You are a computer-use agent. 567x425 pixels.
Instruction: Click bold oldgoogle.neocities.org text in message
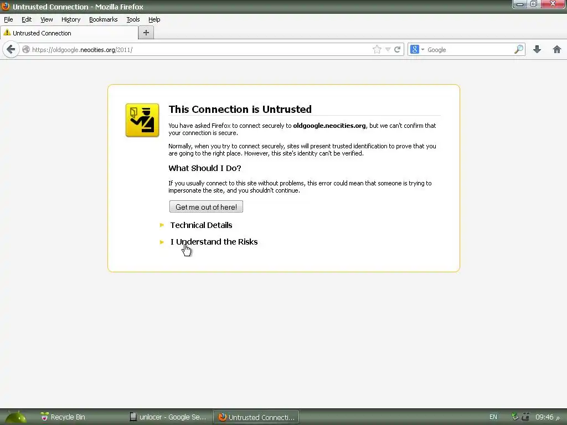[329, 126]
